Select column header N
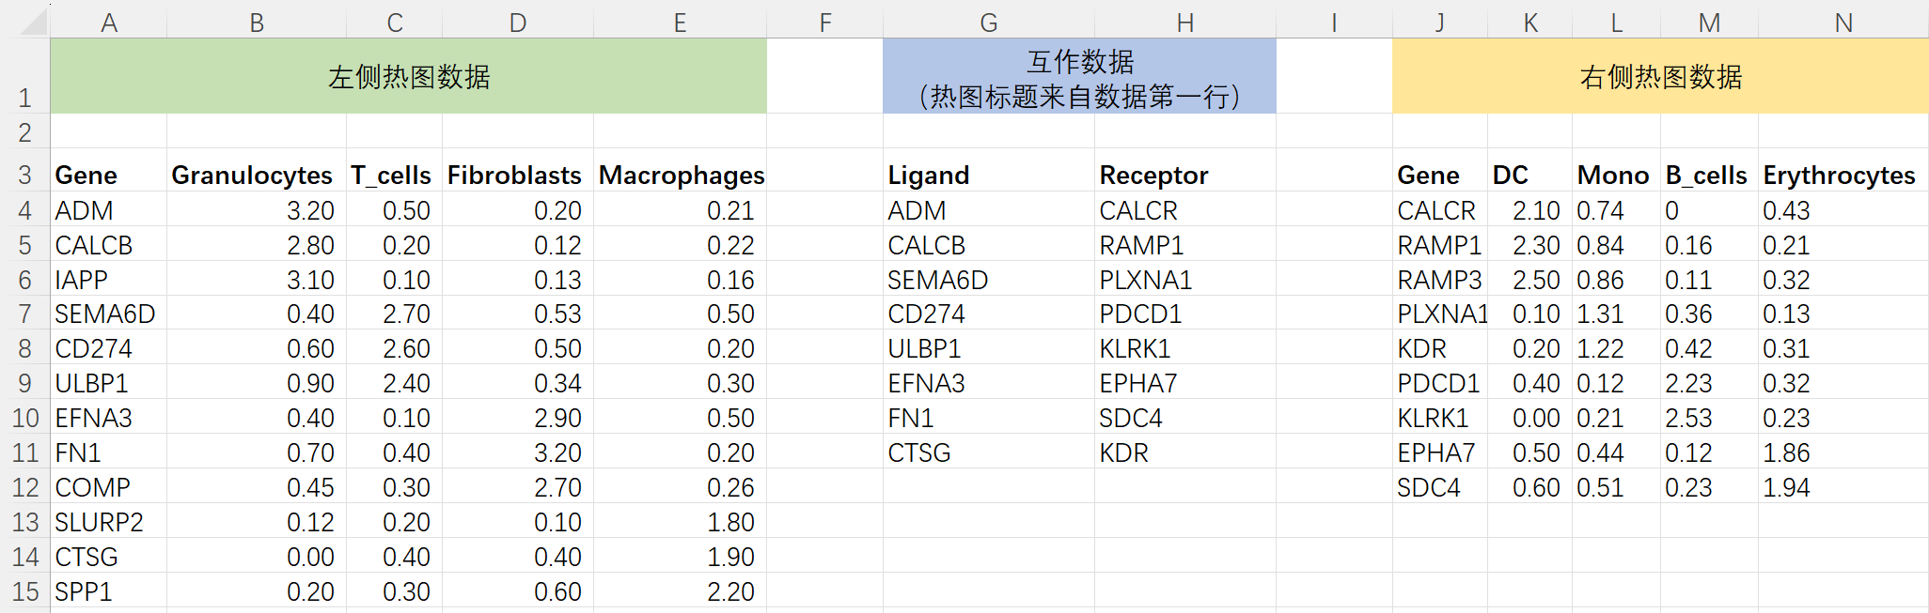This screenshot has width=1929, height=613. point(1842,21)
